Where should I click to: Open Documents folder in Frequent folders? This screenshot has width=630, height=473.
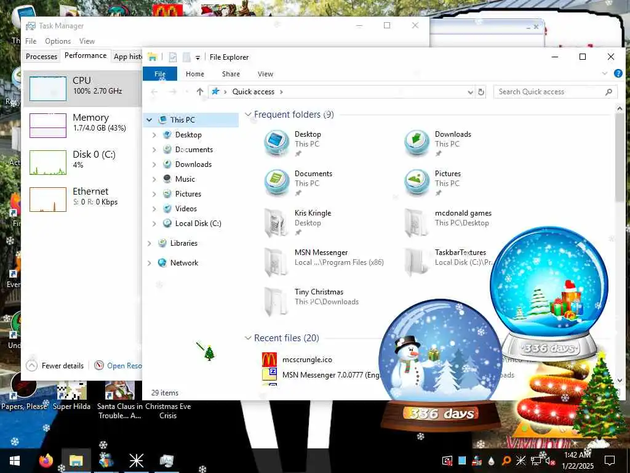[276, 182]
